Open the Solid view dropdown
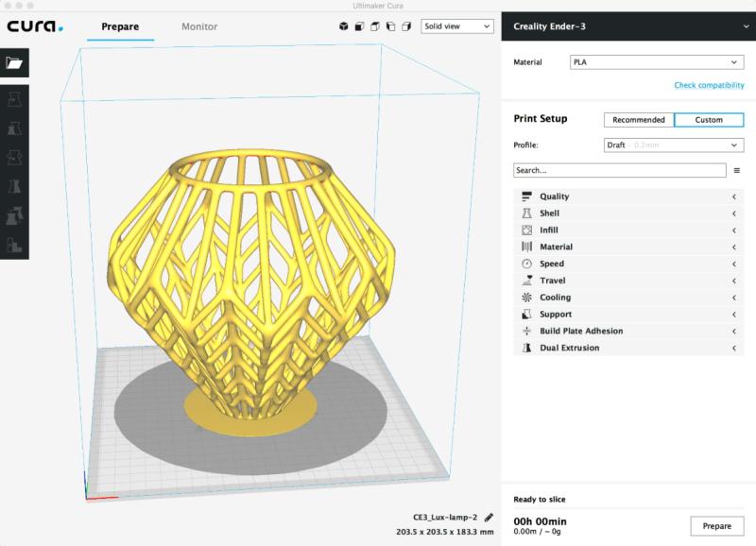The image size is (756, 546). (x=457, y=26)
